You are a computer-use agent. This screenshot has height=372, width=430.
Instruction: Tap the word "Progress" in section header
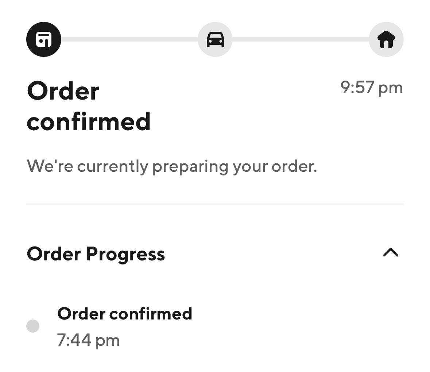tap(125, 254)
